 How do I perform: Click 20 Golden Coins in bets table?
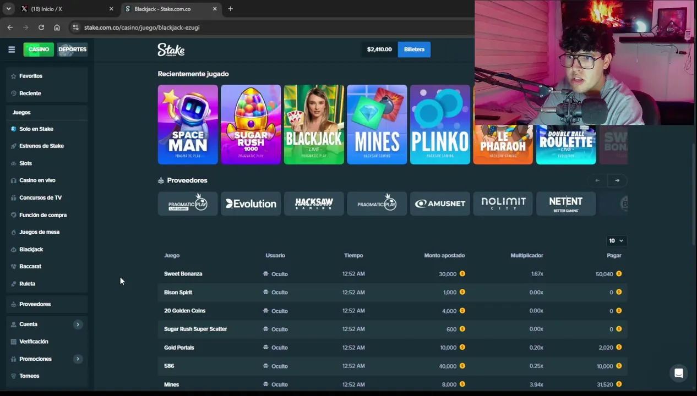[184, 311]
